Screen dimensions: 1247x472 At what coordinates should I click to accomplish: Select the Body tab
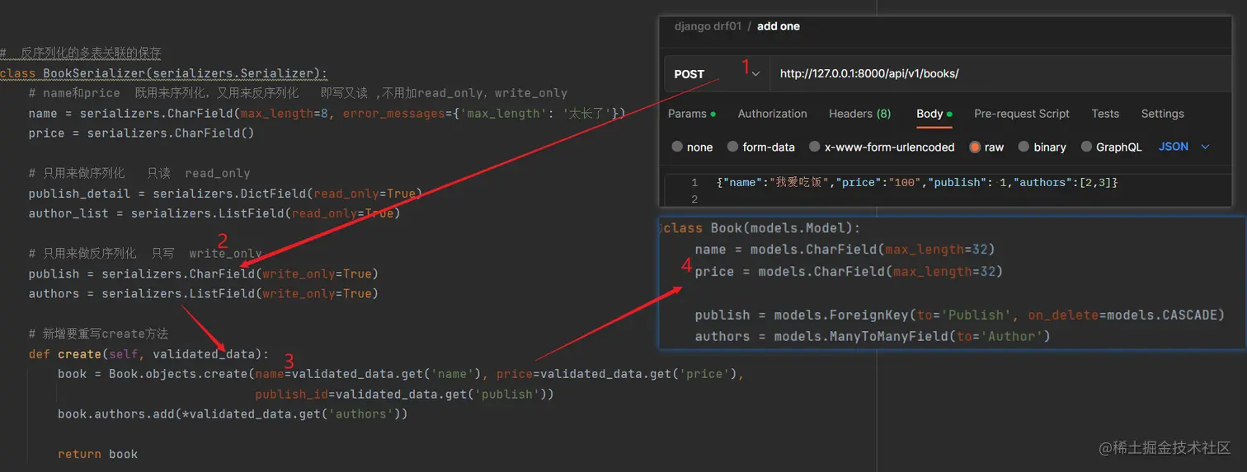[x=934, y=114]
